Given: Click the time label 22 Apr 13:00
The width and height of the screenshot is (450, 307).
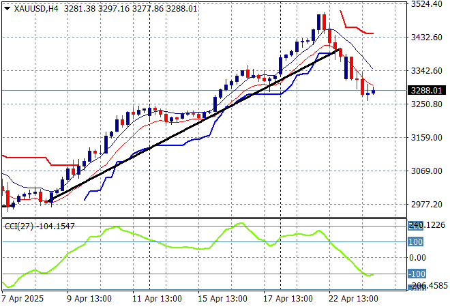Looking at the screenshot, I should [353, 299].
